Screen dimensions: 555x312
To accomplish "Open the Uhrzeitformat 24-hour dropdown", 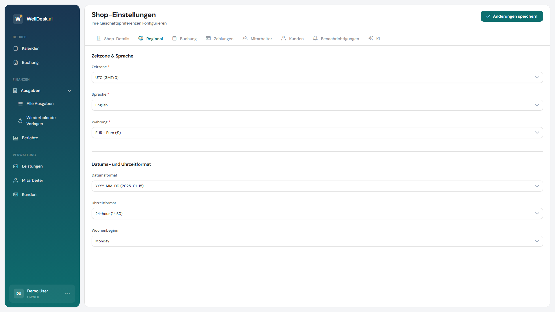I will click(317, 213).
